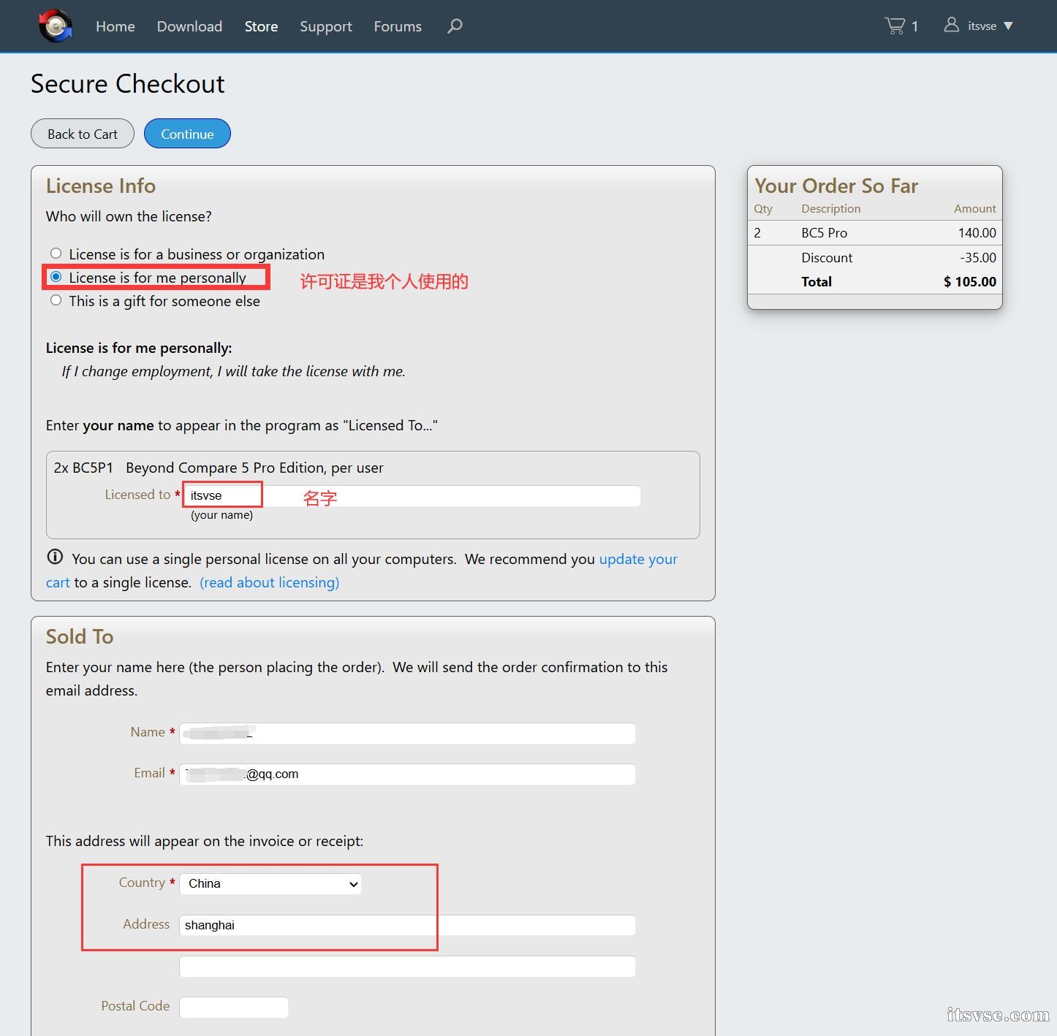The height and width of the screenshot is (1036, 1057).
Task: Click the user account profile icon
Action: 951,26
